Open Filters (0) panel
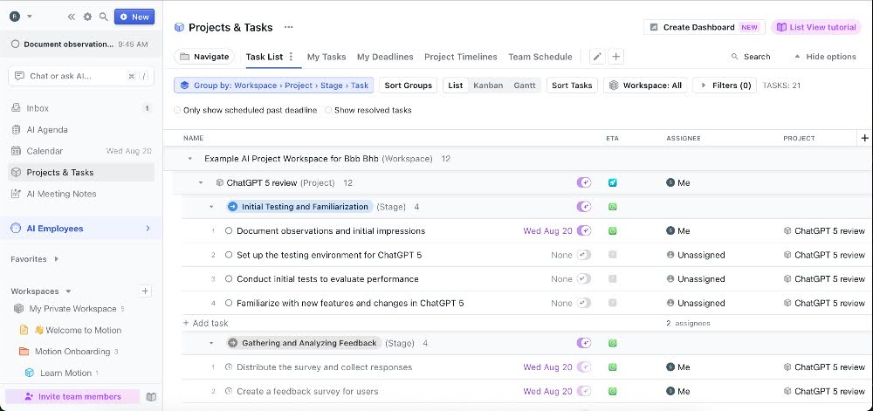873x411 pixels. 725,86
